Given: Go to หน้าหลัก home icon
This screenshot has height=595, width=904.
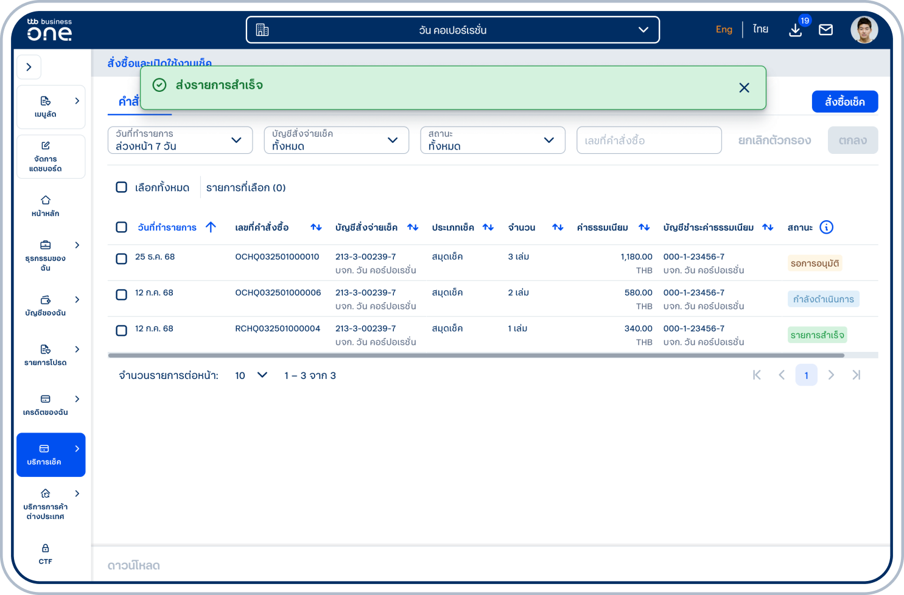Looking at the screenshot, I should click(46, 206).
